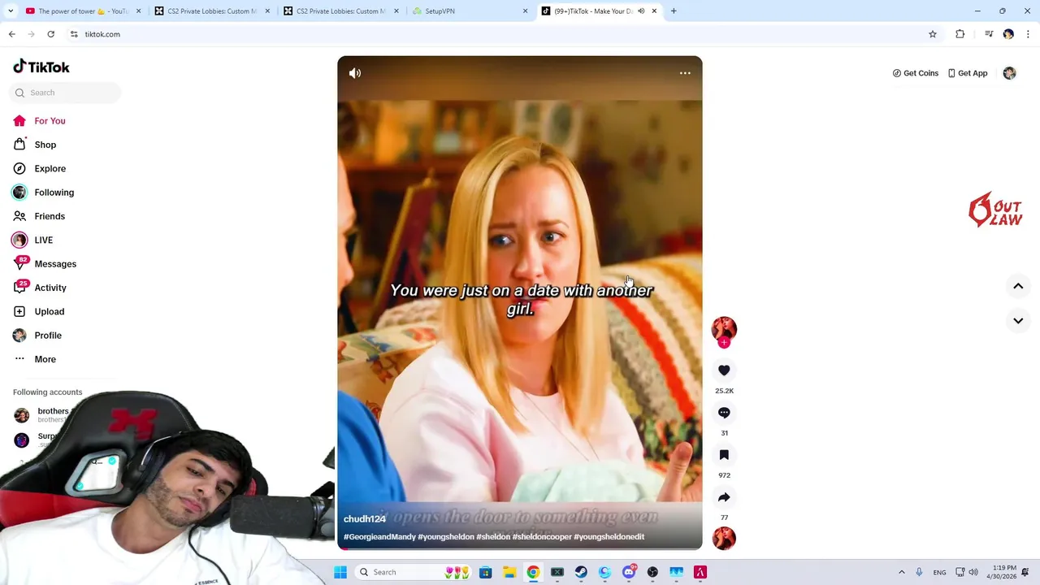Click the microphone icon in the system tray

pyautogui.click(x=919, y=572)
